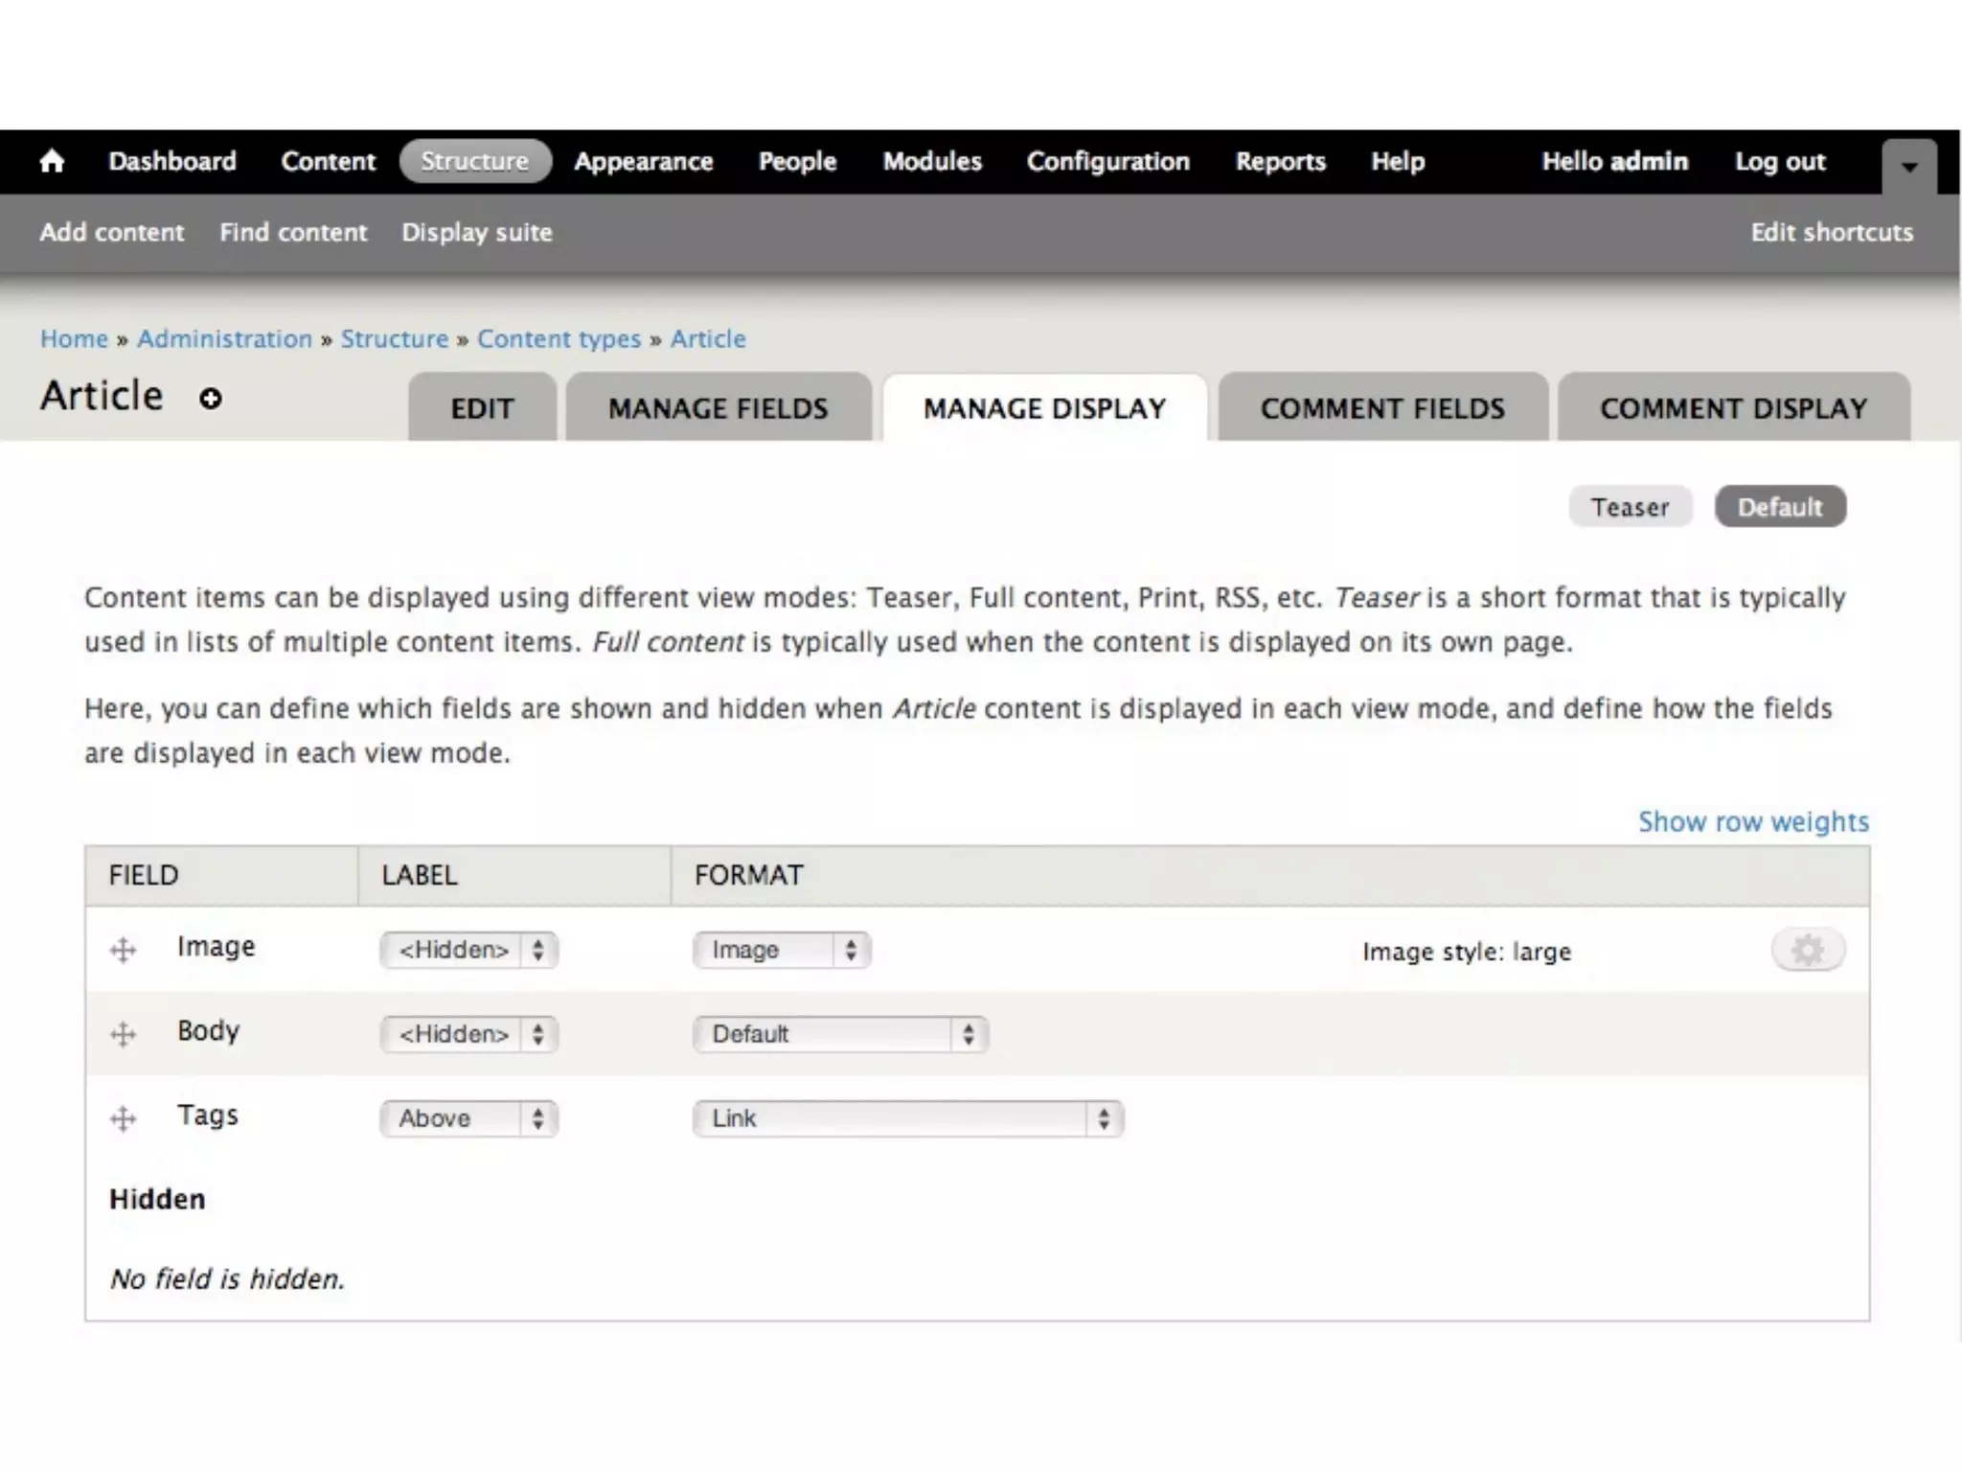
Task: Open the Comment Display tab
Action: tap(1733, 409)
